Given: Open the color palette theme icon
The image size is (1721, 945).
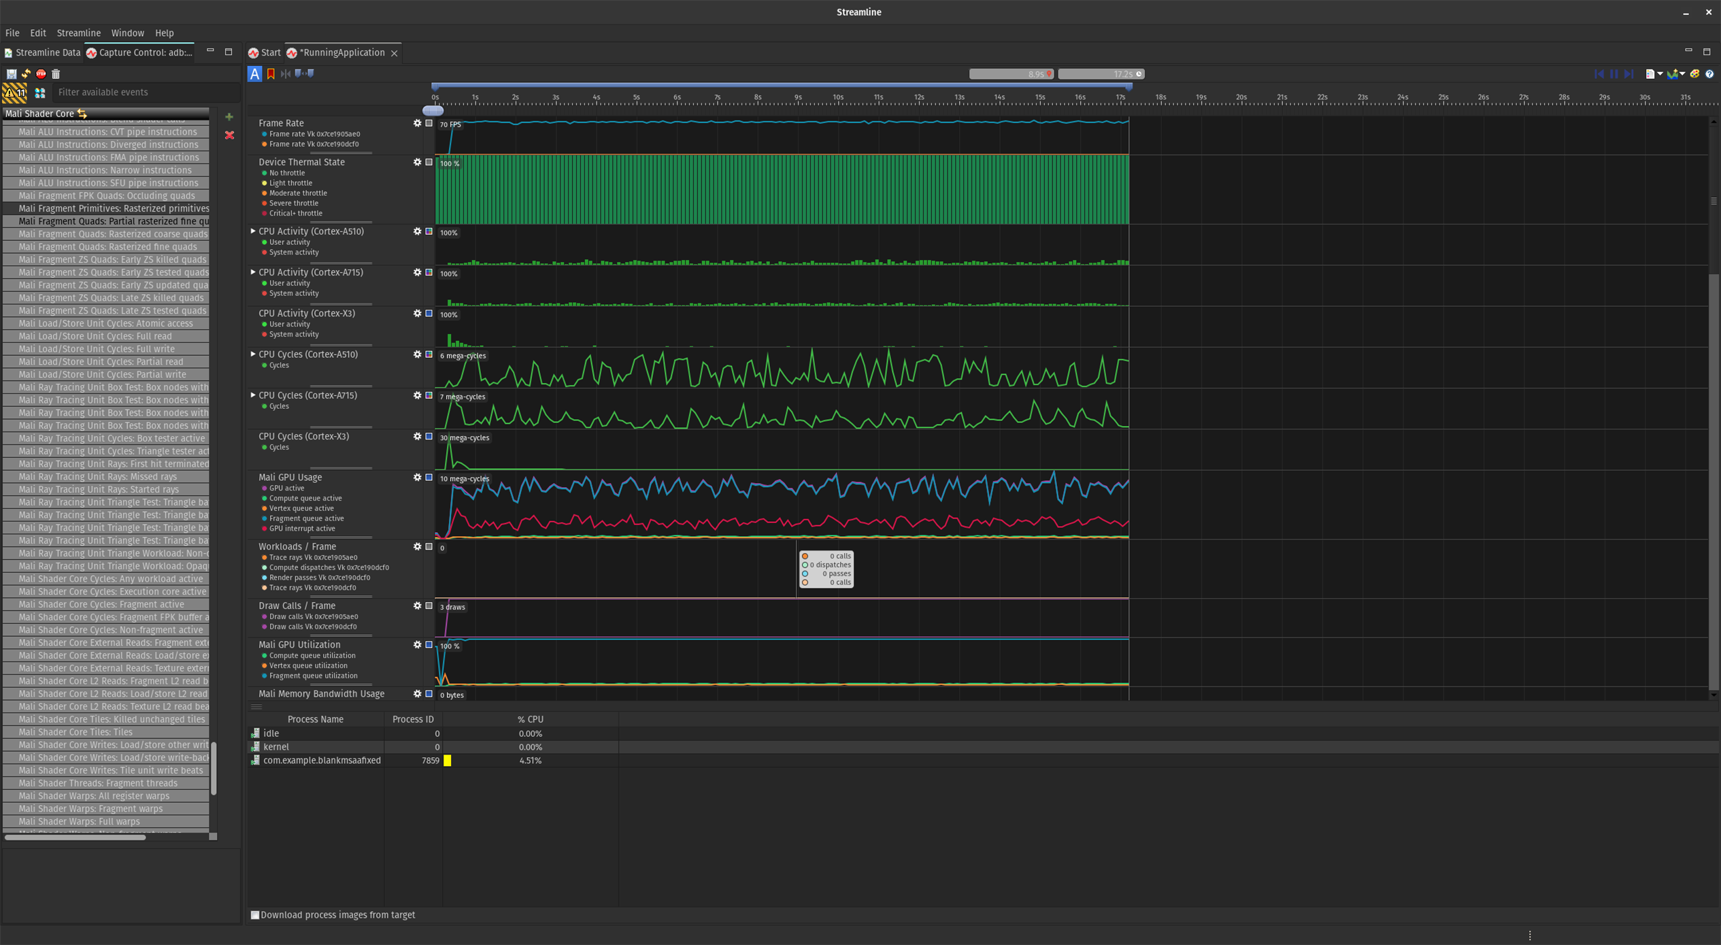Looking at the screenshot, I should [x=1694, y=73].
